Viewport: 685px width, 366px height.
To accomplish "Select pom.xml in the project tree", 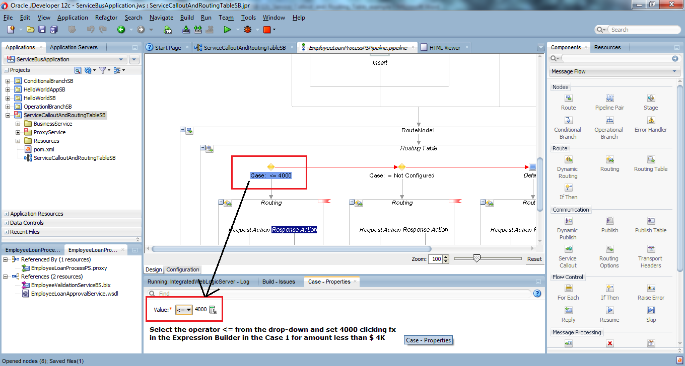I will [44, 149].
